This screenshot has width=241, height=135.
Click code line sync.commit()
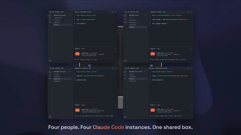click(81, 24)
